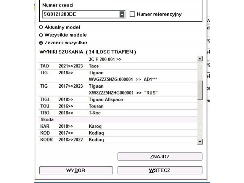
Task: Open the Numer czesci dropdown arrow
Action: (122, 14)
